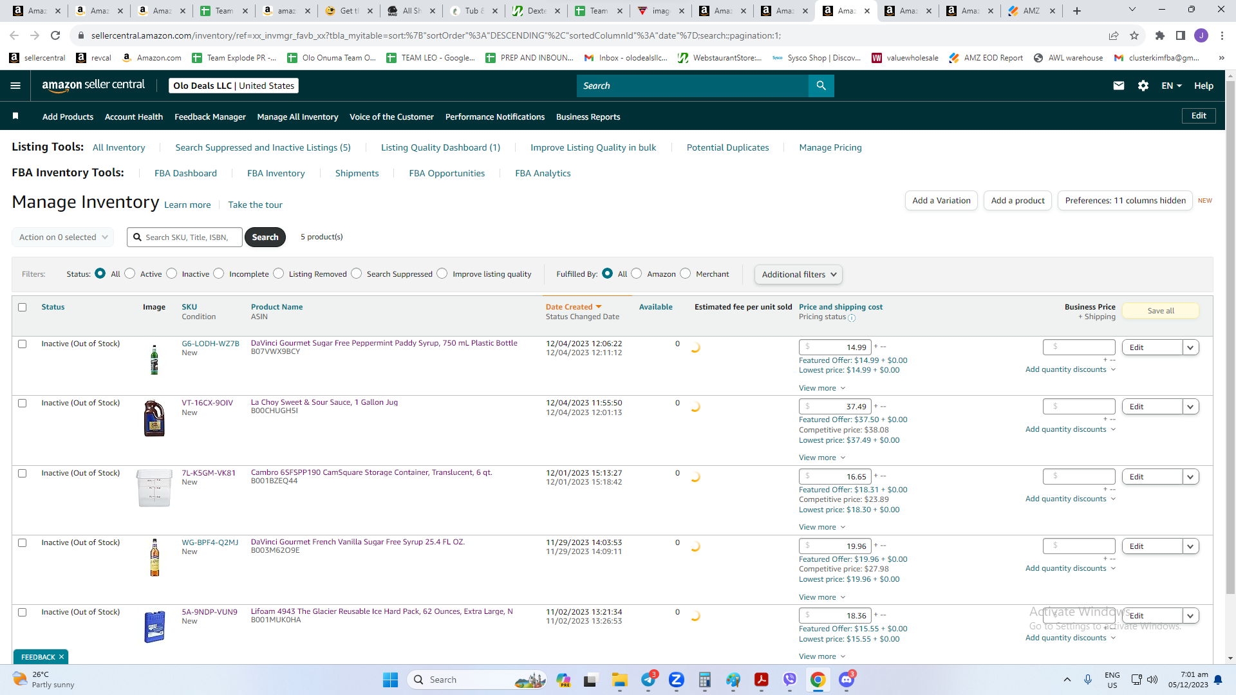
Task: Click the bookmark flag icon in nav bar
Action: 15,116
